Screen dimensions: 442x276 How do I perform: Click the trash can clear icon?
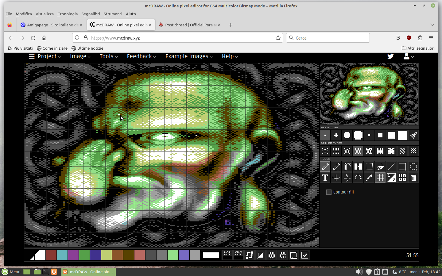coord(413,178)
